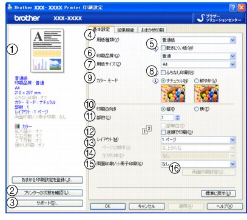Open the 印刷品質 dropdown
Viewport: 247px width, 220px height.
click(198, 56)
